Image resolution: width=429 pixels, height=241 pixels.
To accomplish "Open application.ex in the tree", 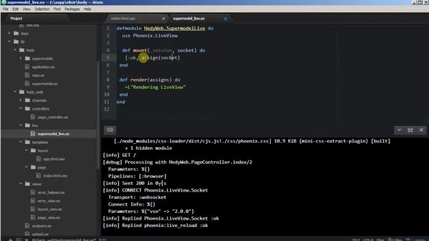I will click(43, 67).
